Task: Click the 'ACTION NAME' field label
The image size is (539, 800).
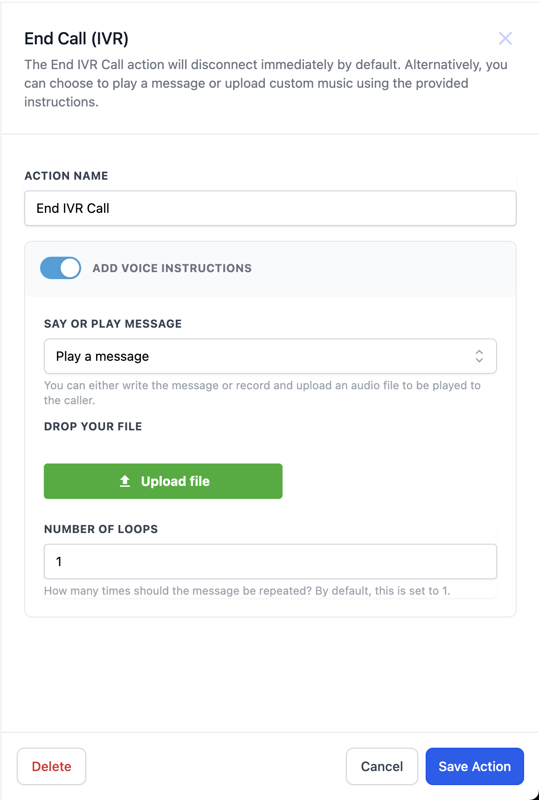Action: click(66, 176)
